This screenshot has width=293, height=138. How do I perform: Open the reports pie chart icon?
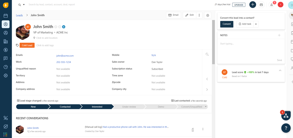click(x=5, y=67)
